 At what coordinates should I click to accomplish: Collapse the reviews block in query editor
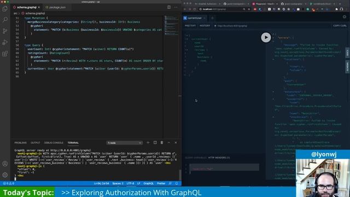187,50
